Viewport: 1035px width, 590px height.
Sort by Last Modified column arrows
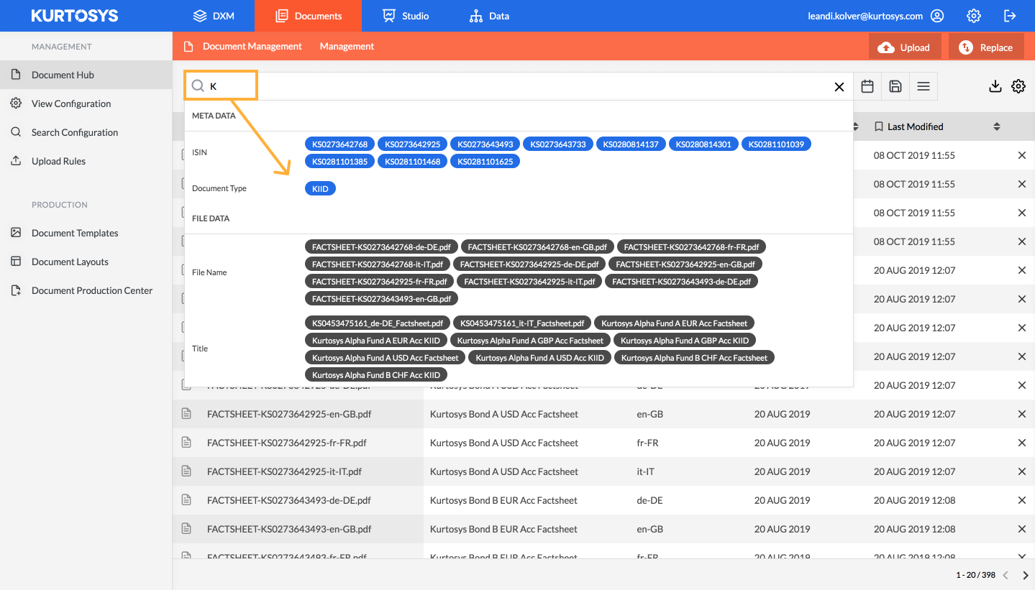997,126
